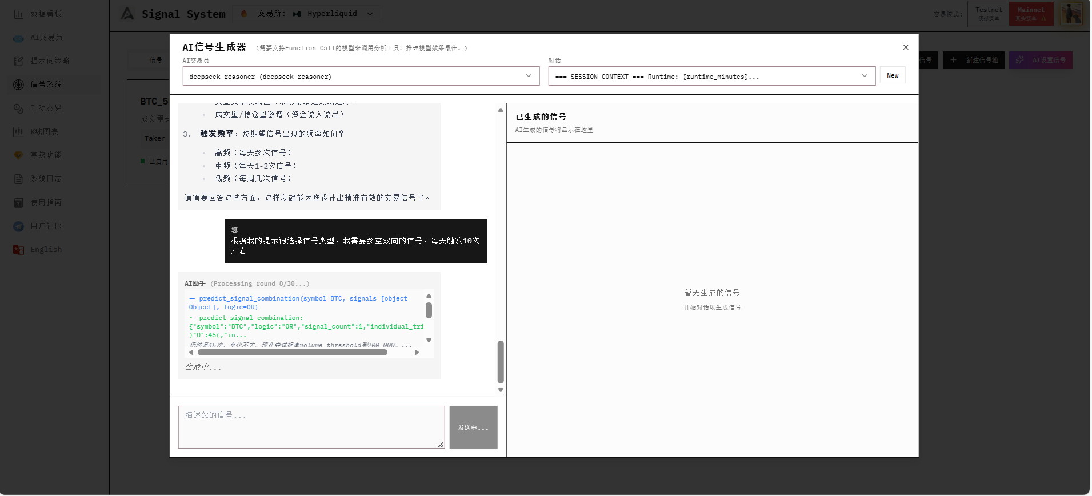Click the 用户社区 Telegram icon
This screenshot has height=496, width=1092.
click(x=18, y=226)
